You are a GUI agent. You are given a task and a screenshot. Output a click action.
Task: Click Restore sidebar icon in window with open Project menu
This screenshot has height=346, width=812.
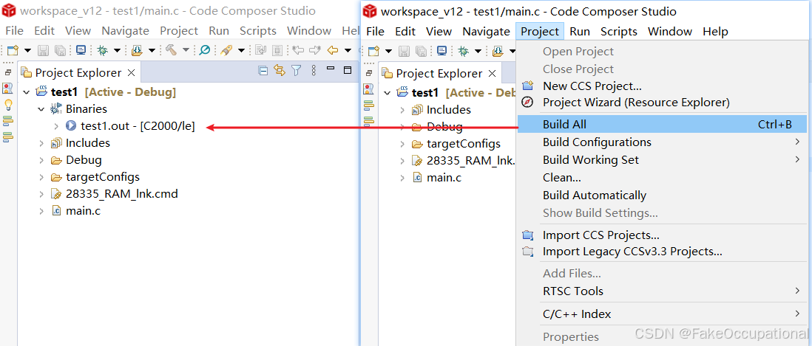pos(369,73)
